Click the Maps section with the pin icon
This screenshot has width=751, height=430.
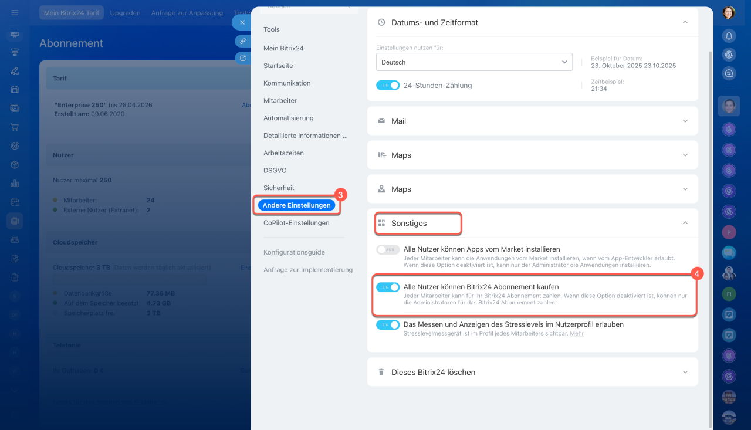[533, 189]
